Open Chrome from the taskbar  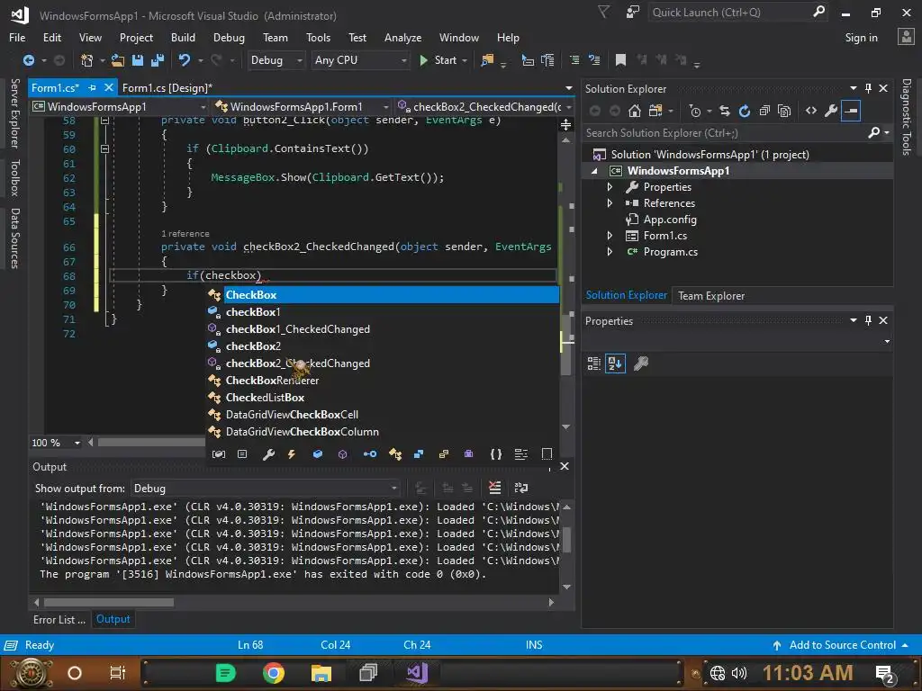(274, 673)
